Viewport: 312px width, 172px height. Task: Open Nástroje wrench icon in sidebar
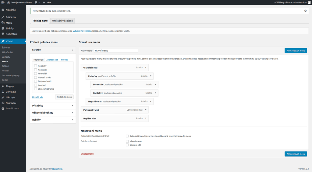pyautogui.click(x=3, y=98)
